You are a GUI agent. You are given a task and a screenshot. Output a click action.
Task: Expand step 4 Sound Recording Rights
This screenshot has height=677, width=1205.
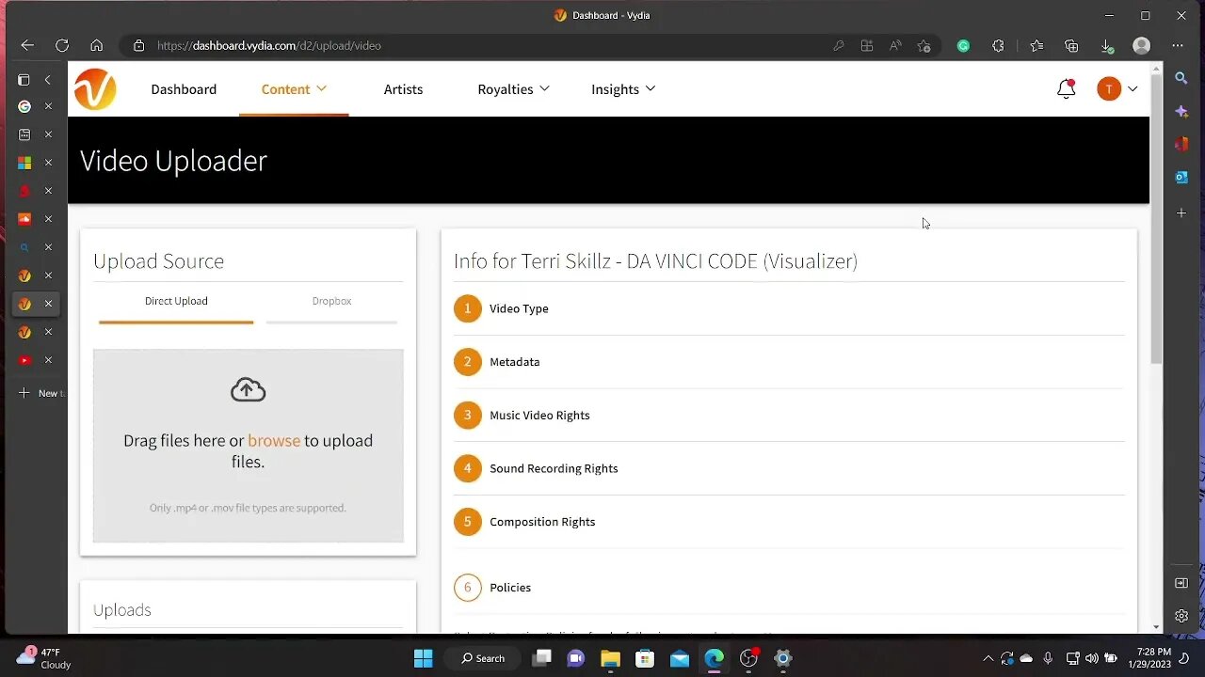pos(789,468)
